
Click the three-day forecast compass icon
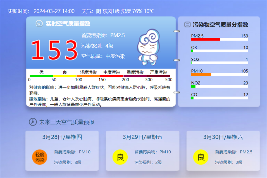[33, 122]
